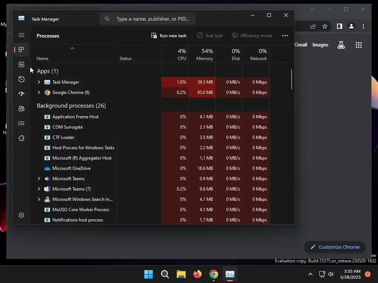Viewport: 378px width, 283px height.
Task: Open File Explorer from taskbar
Action: click(x=181, y=274)
